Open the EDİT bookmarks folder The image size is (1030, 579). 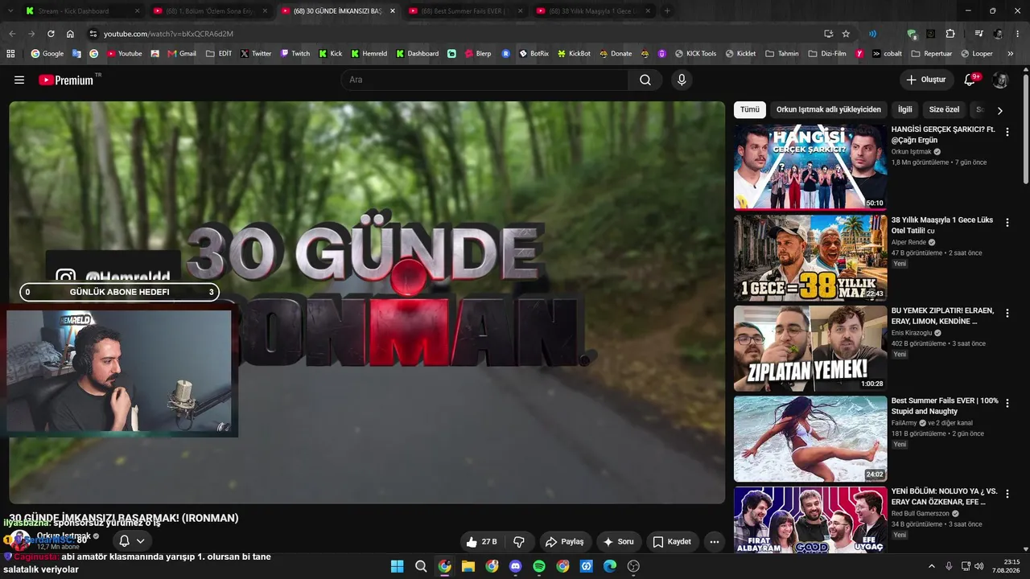pos(219,54)
